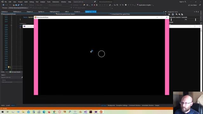Click the search icon in the Watch 1 panel
Screen dimensions: 203x114
click(x=22, y=77)
